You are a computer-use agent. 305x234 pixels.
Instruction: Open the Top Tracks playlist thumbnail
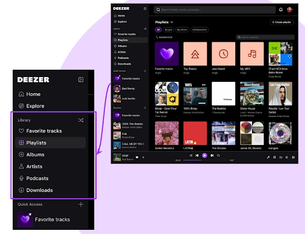click(195, 54)
